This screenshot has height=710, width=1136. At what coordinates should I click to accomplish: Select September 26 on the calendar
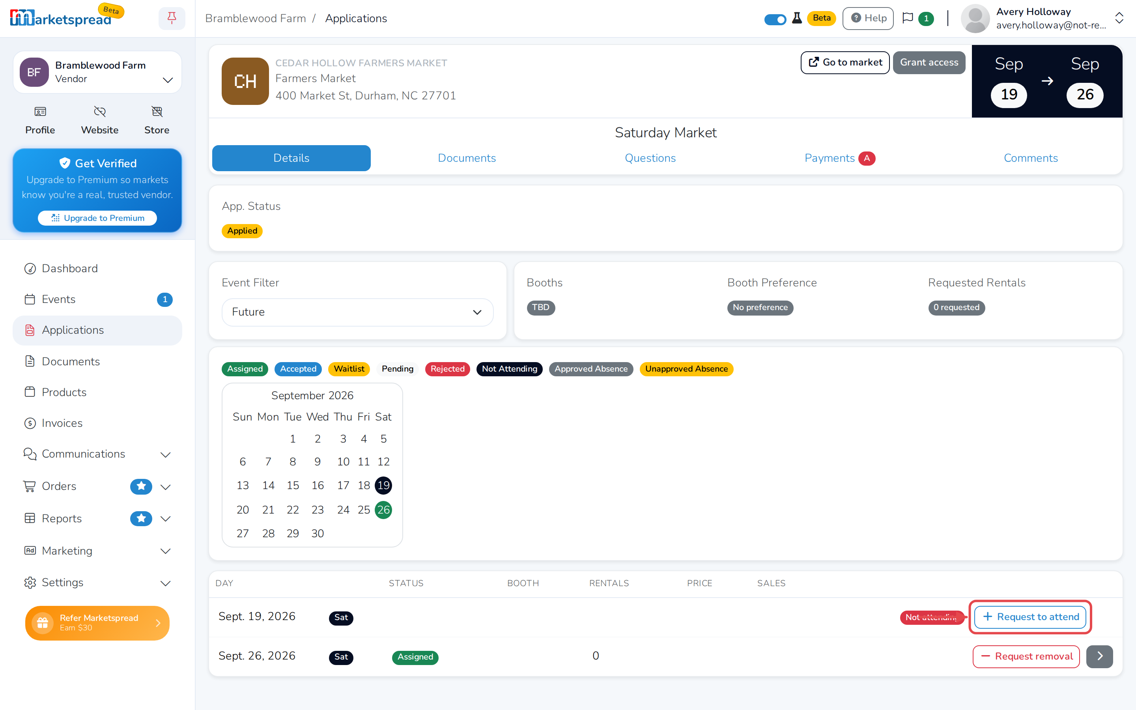tap(383, 510)
